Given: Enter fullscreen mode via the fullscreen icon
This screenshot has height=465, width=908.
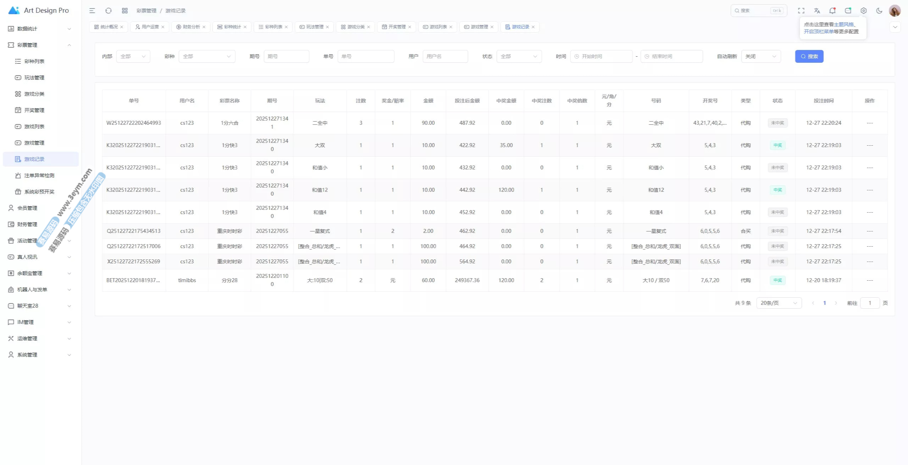Looking at the screenshot, I should point(801,11).
